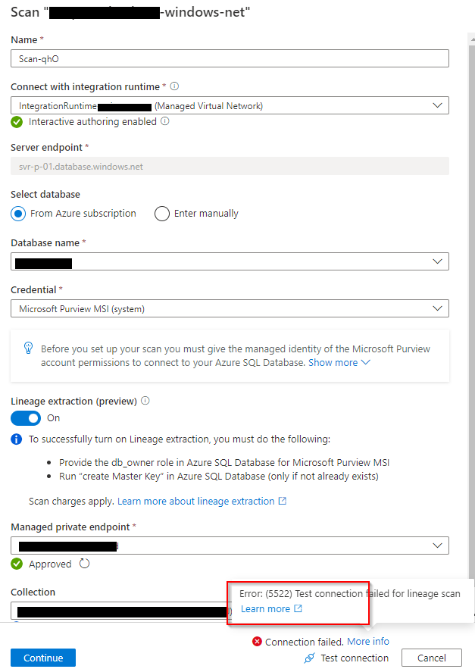The height and width of the screenshot is (669, 475).
Task: Click the Continue button
Action: point(43,658)
